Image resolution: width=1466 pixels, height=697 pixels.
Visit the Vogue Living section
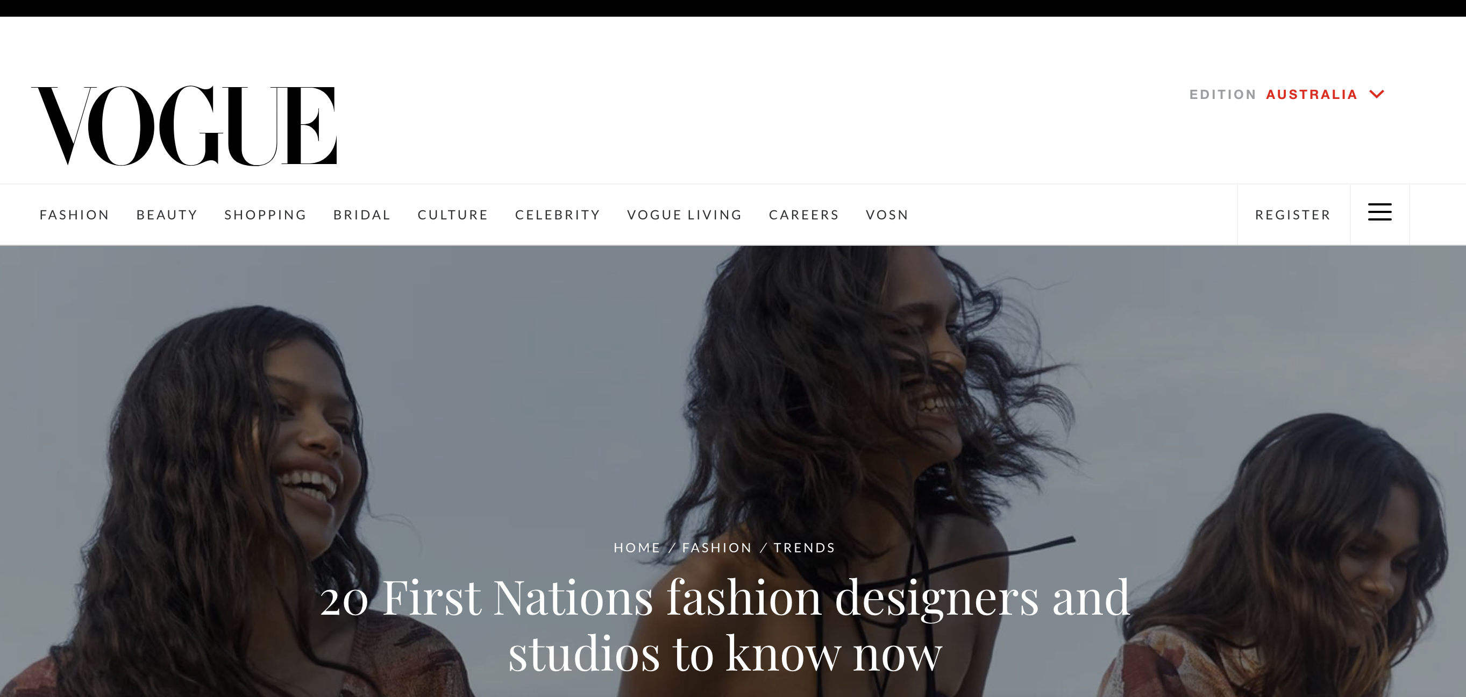685,215
